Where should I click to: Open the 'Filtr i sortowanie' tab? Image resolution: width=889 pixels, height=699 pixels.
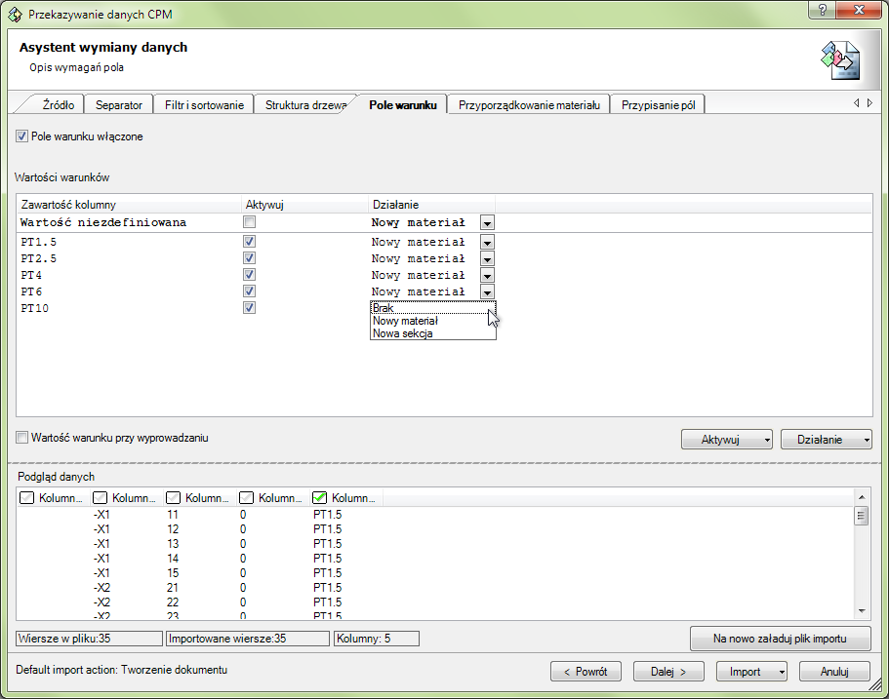coord(204,104)
